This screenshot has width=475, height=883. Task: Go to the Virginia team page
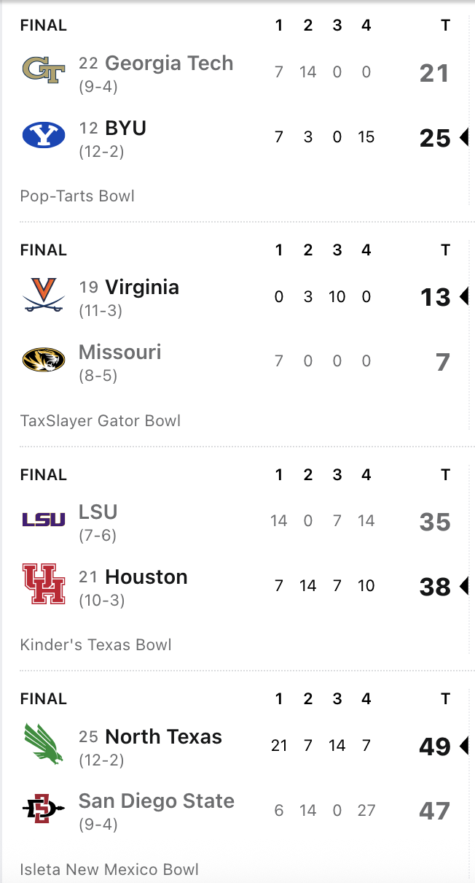(x=142, y=287)
